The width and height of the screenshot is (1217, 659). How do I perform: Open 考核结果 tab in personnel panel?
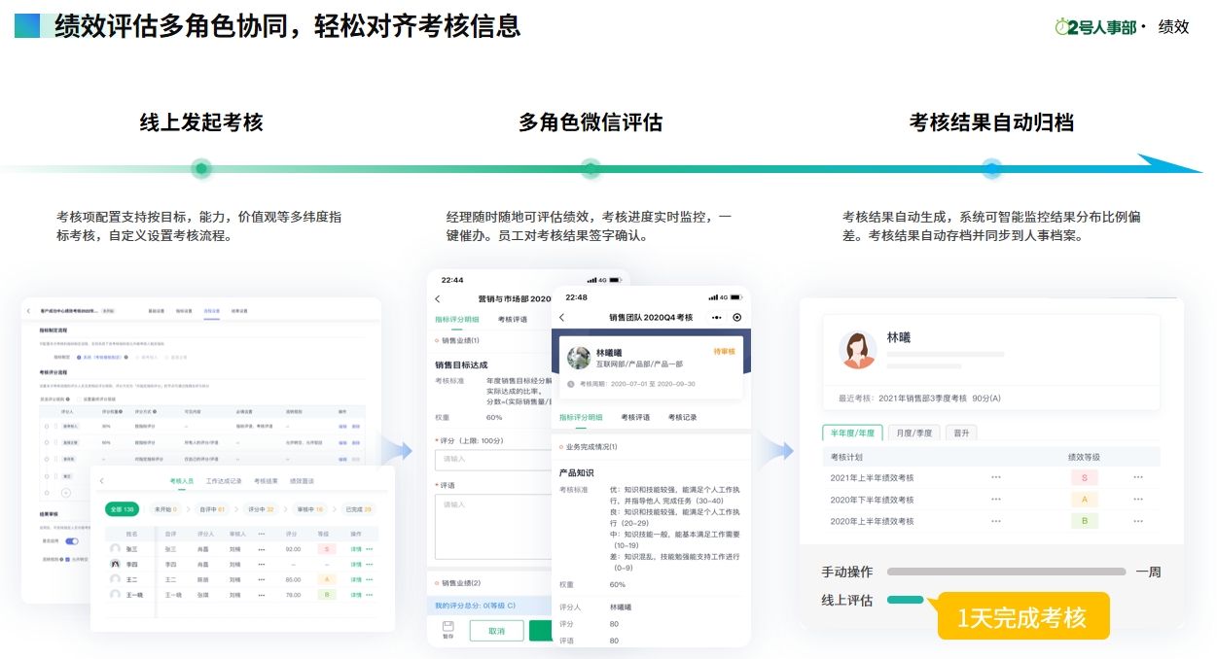(x=266, y=481)
